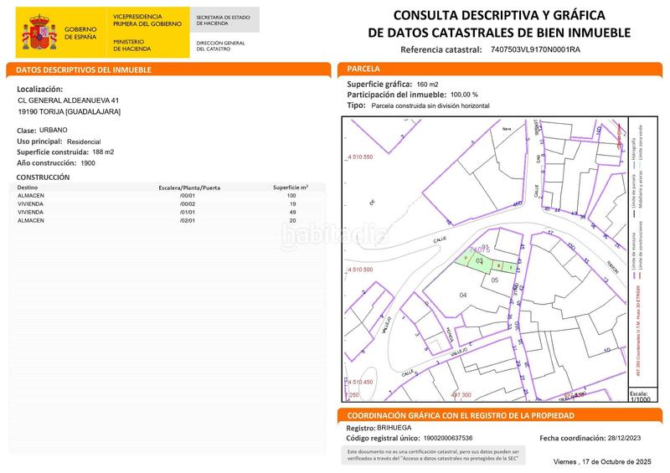Click parcel 04 on the cadastral map
This screenshot has width=670, height=473.
[463, 296]
